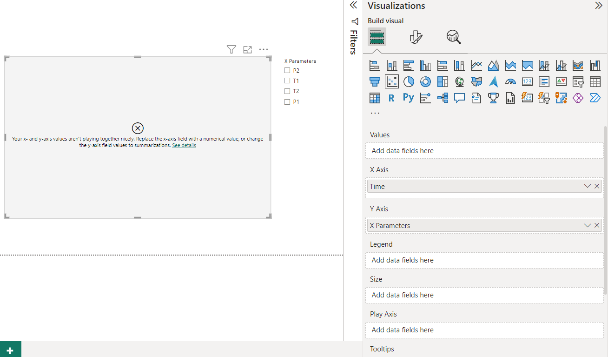Show more visuals via ellipsis

pyautogui.click(x=375, y=113)
